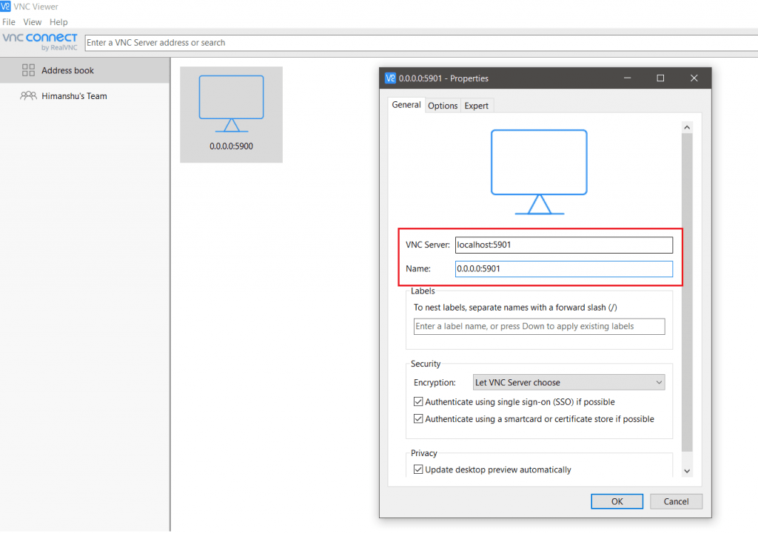Open the Help menu
Viewport: 758px width, 533px height.
click(x=58, y=22)
